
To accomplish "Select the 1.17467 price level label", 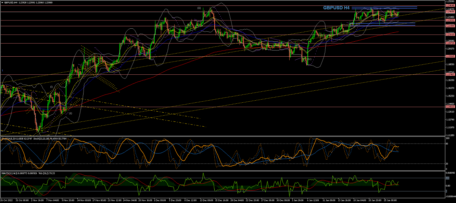I will pos(450,74).
